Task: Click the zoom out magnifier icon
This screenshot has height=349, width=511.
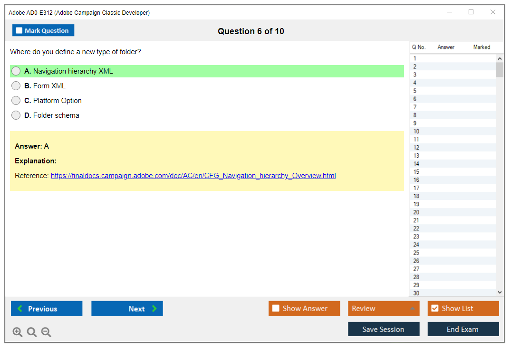Action: 46,332
